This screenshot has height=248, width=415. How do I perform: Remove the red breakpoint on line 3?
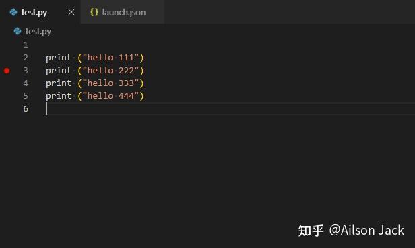pyautogui.click(x=7, y=71)
